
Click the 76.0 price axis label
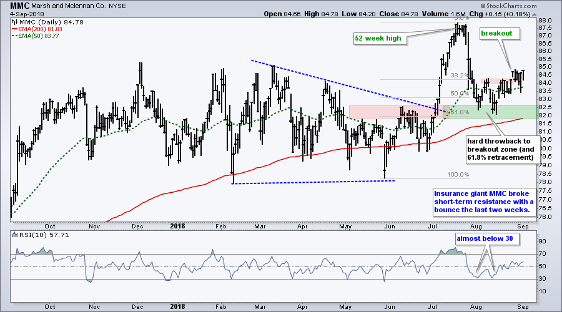(545, 217)
